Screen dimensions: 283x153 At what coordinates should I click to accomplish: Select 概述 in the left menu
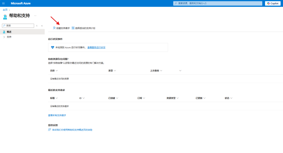9,32
